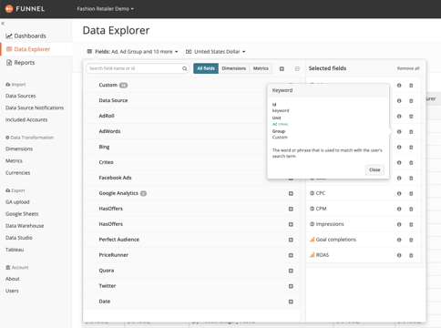Open the United States Dollar currency dropdown
Viewport: 441px width, 328px height.
click(216, 52)
